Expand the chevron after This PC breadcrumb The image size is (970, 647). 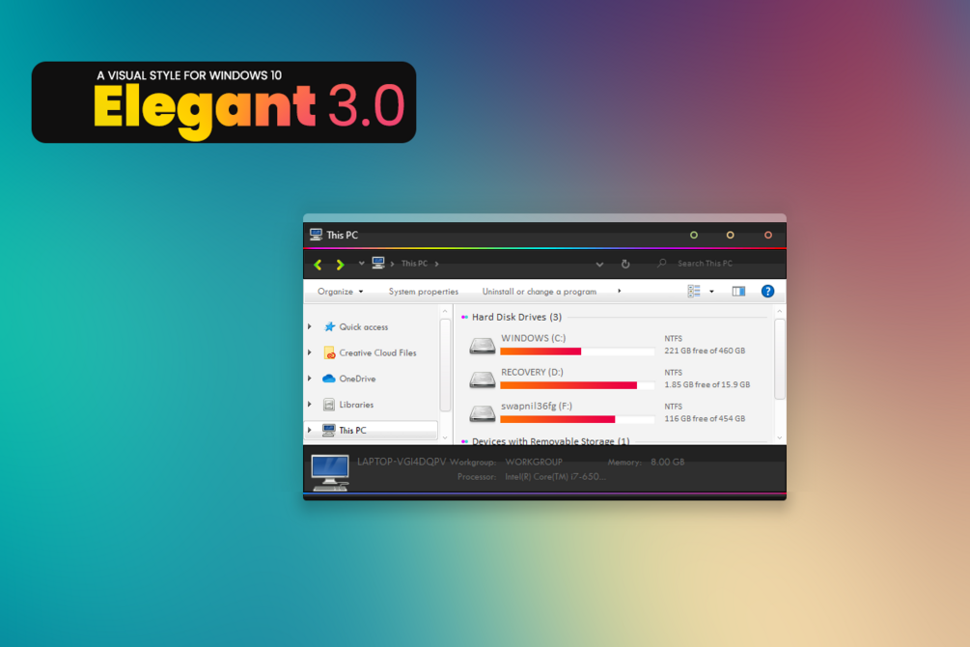pyautogui.click(x=437, y=264)
